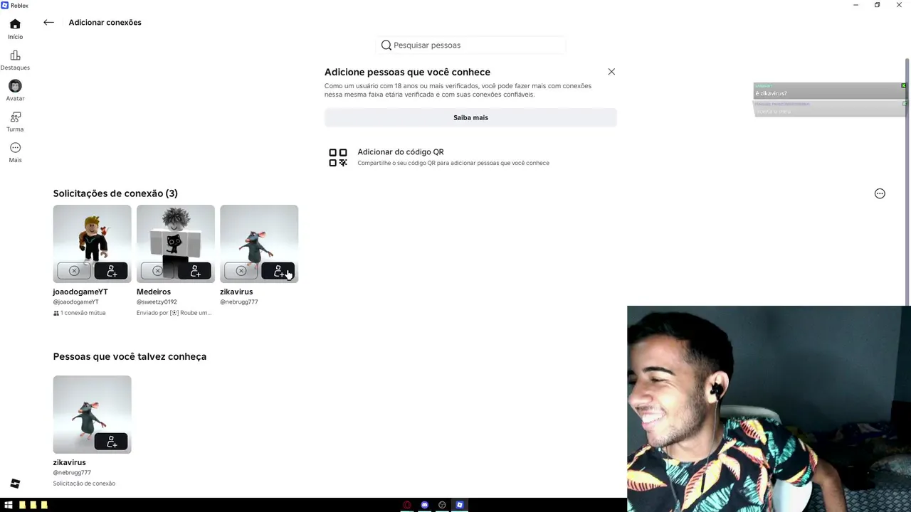Click the Pesquisar pessoas search field
The width and height of the screenshot is (911, 512).
(x=470, y=46)
